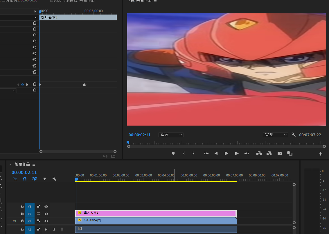Viewport: 329px width, 234px height.
Task: Toggle sync lock on track A1
Action: (x=38, y=229)
